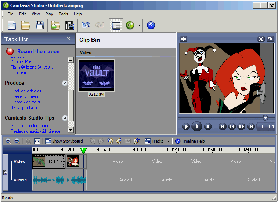
Task: Open the Tracks dropdown
Action: pyautogui.click(x=157, y=141)
